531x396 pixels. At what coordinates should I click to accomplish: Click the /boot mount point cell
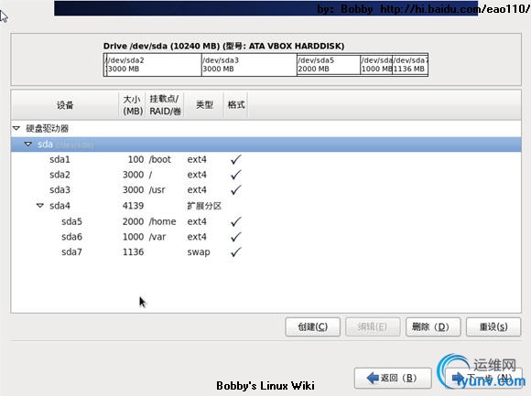tap(160, 159)
